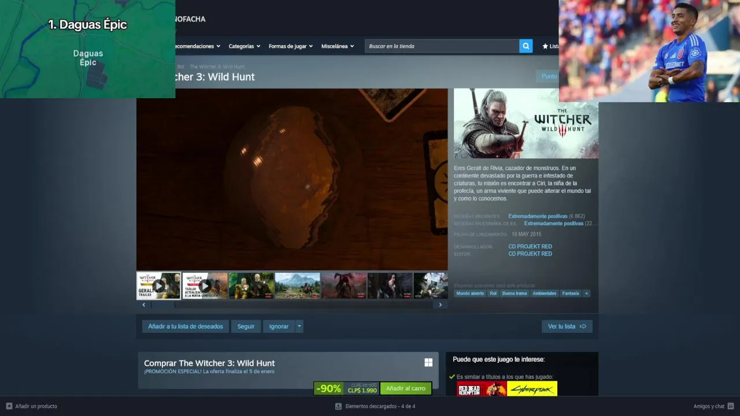Click the Windows platform icon
740x416 pixels.
(x=428, y=362)
